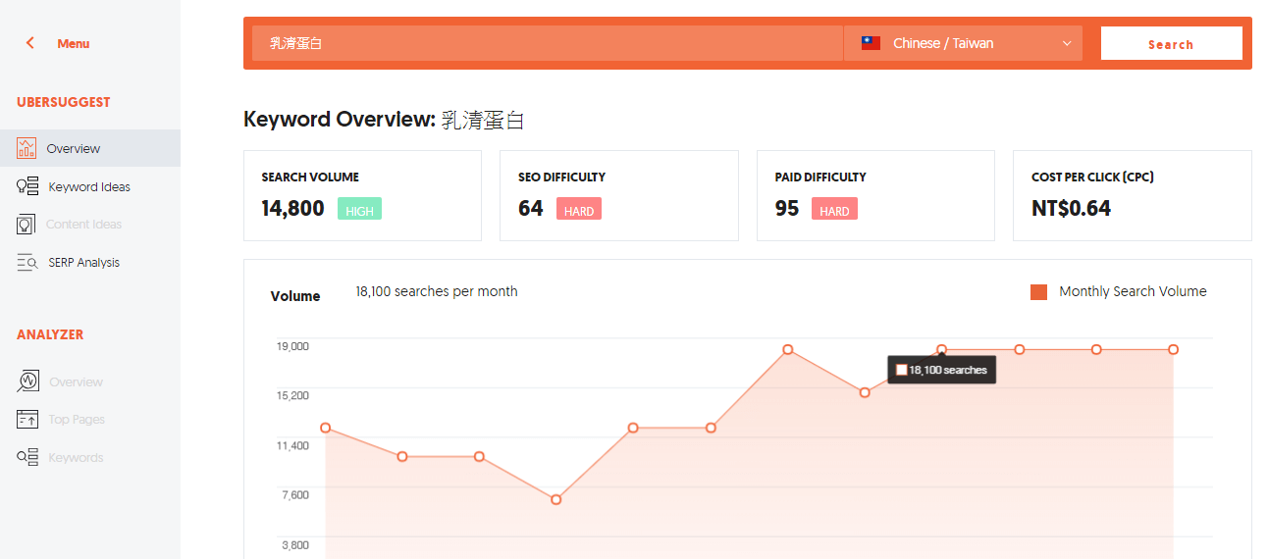
Task: Click the SERP Analysis magnifier icon
Action: pyautogui.click(x=27, y=262)
